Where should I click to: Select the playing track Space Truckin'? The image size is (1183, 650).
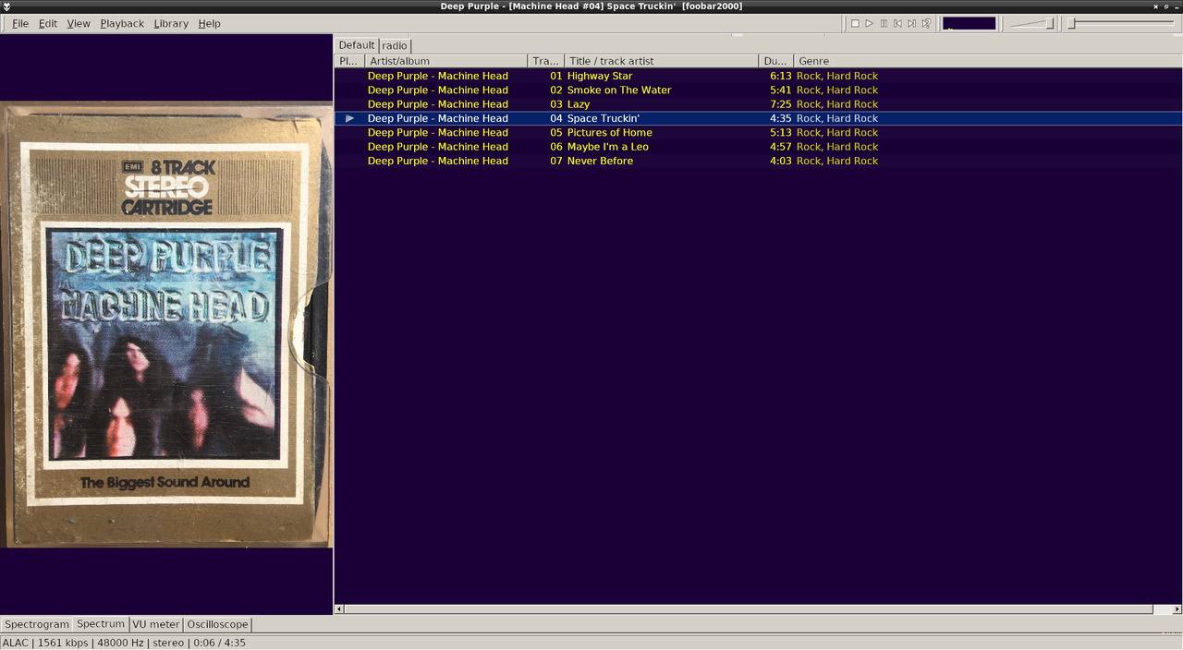coord(758,118)
